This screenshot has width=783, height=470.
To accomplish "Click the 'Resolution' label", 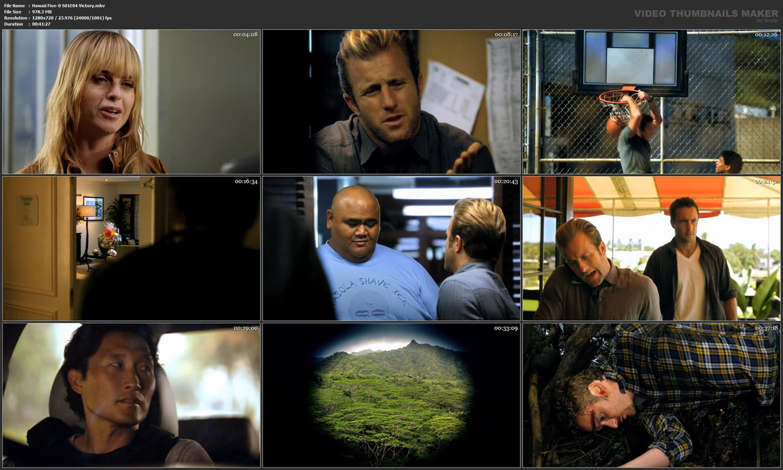I will click(x=15, y=18).
